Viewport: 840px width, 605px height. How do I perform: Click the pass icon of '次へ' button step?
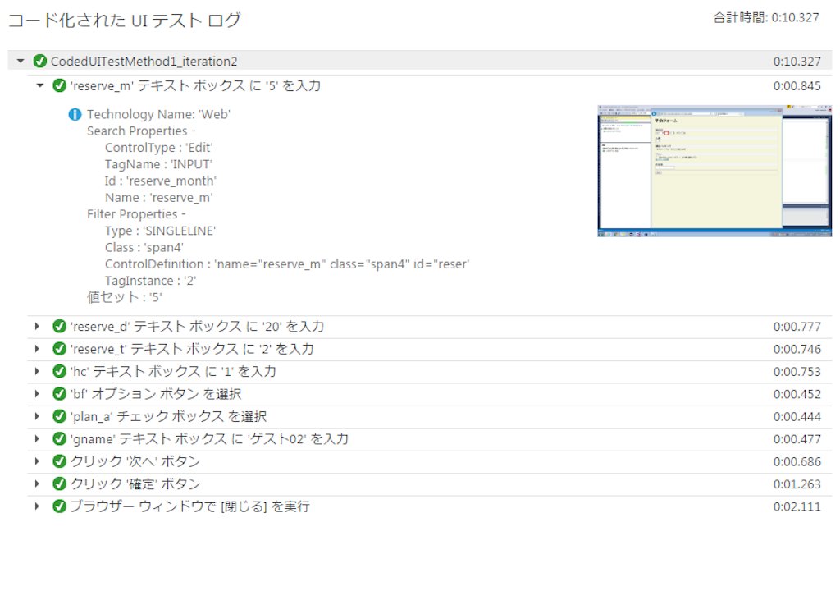(59, 461)
